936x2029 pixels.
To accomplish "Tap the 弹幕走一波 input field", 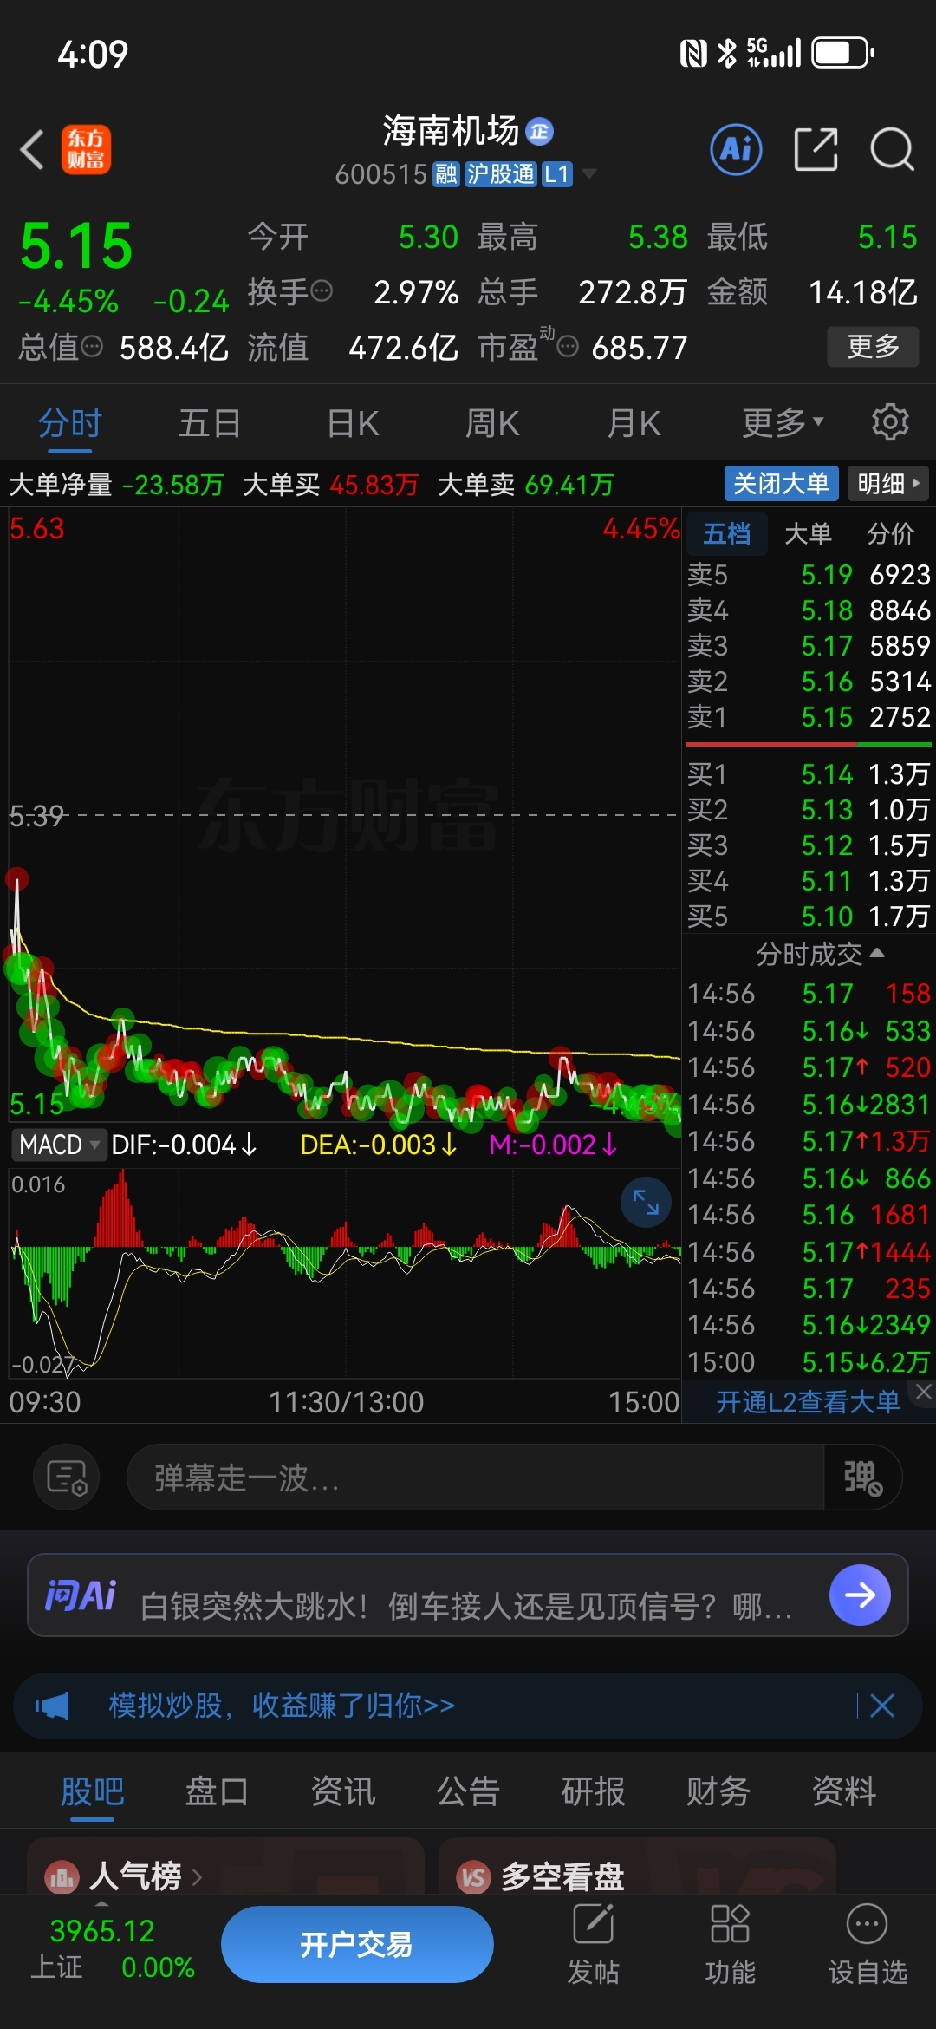I will tap(475, 1478).
